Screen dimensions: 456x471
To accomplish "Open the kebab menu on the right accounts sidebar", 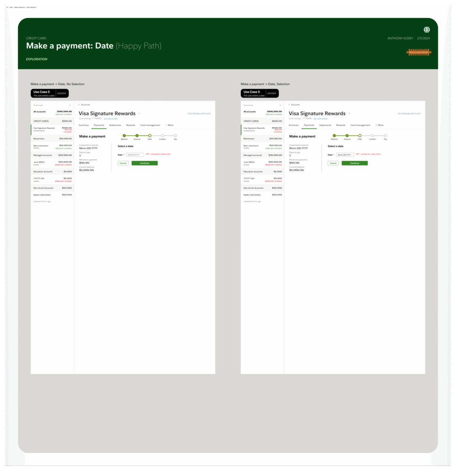I will click(280, 105).
